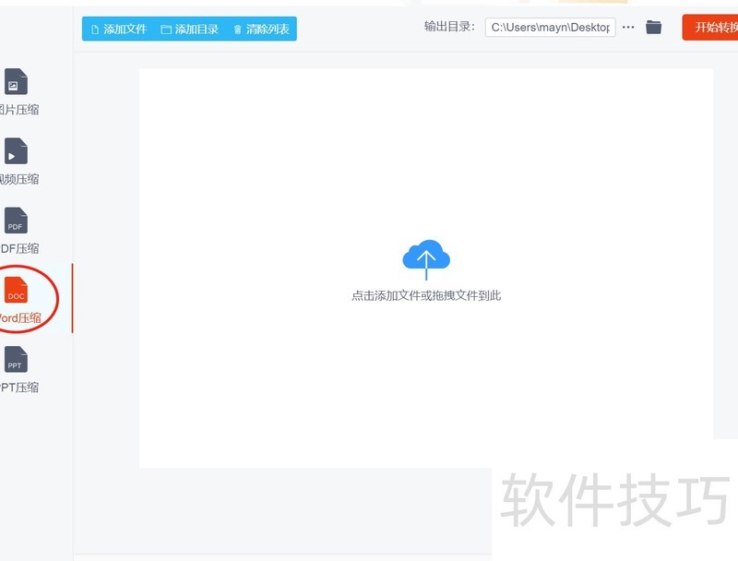
Task: Click the trash icon in 清除列表
Action: click(238, 30)
